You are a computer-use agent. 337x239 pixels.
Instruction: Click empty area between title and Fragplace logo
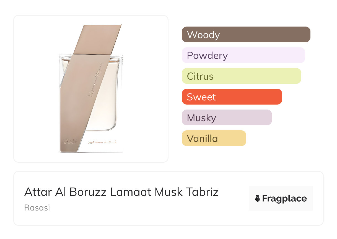(234, 199)
